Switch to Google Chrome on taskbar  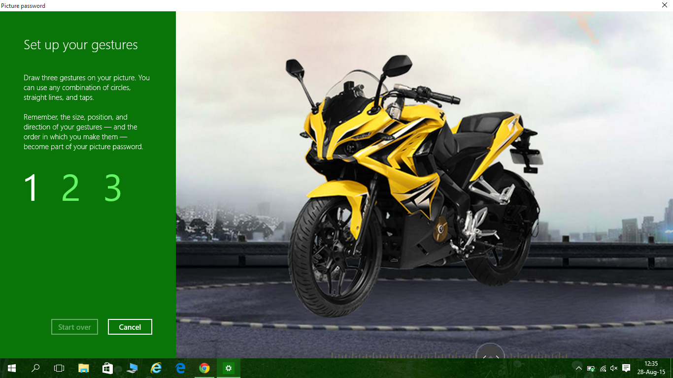click(x=204, y=368)
